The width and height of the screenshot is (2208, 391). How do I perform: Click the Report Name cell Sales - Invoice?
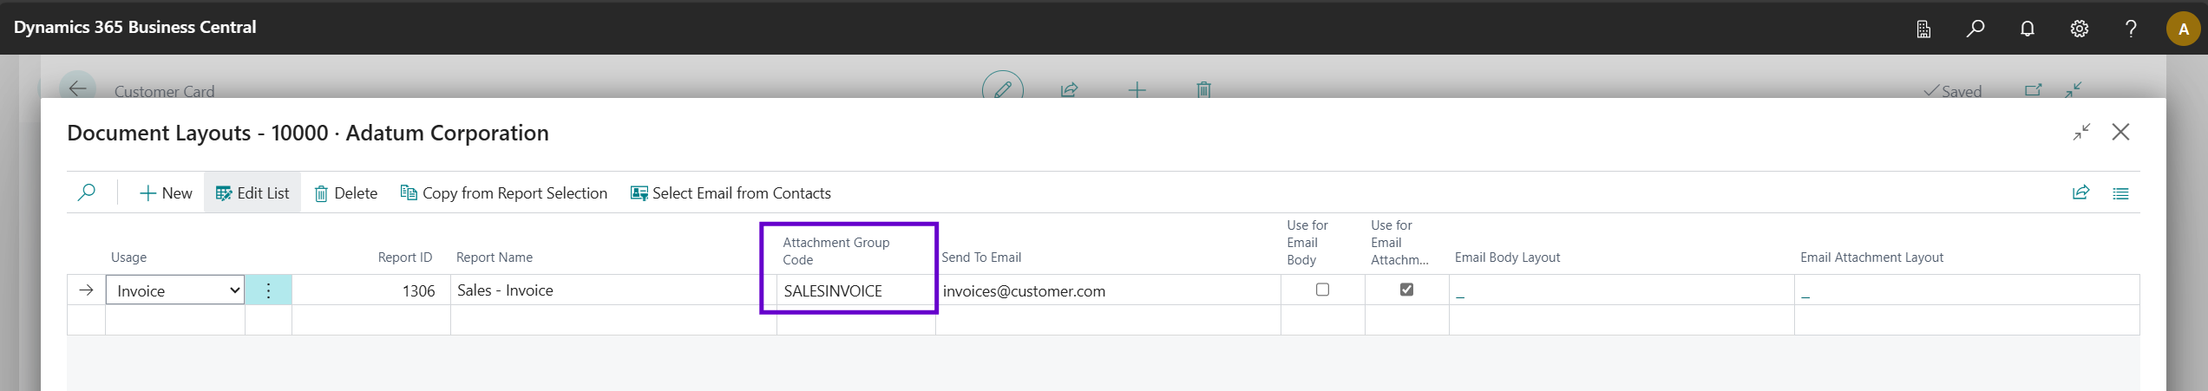tap(613, 290)
